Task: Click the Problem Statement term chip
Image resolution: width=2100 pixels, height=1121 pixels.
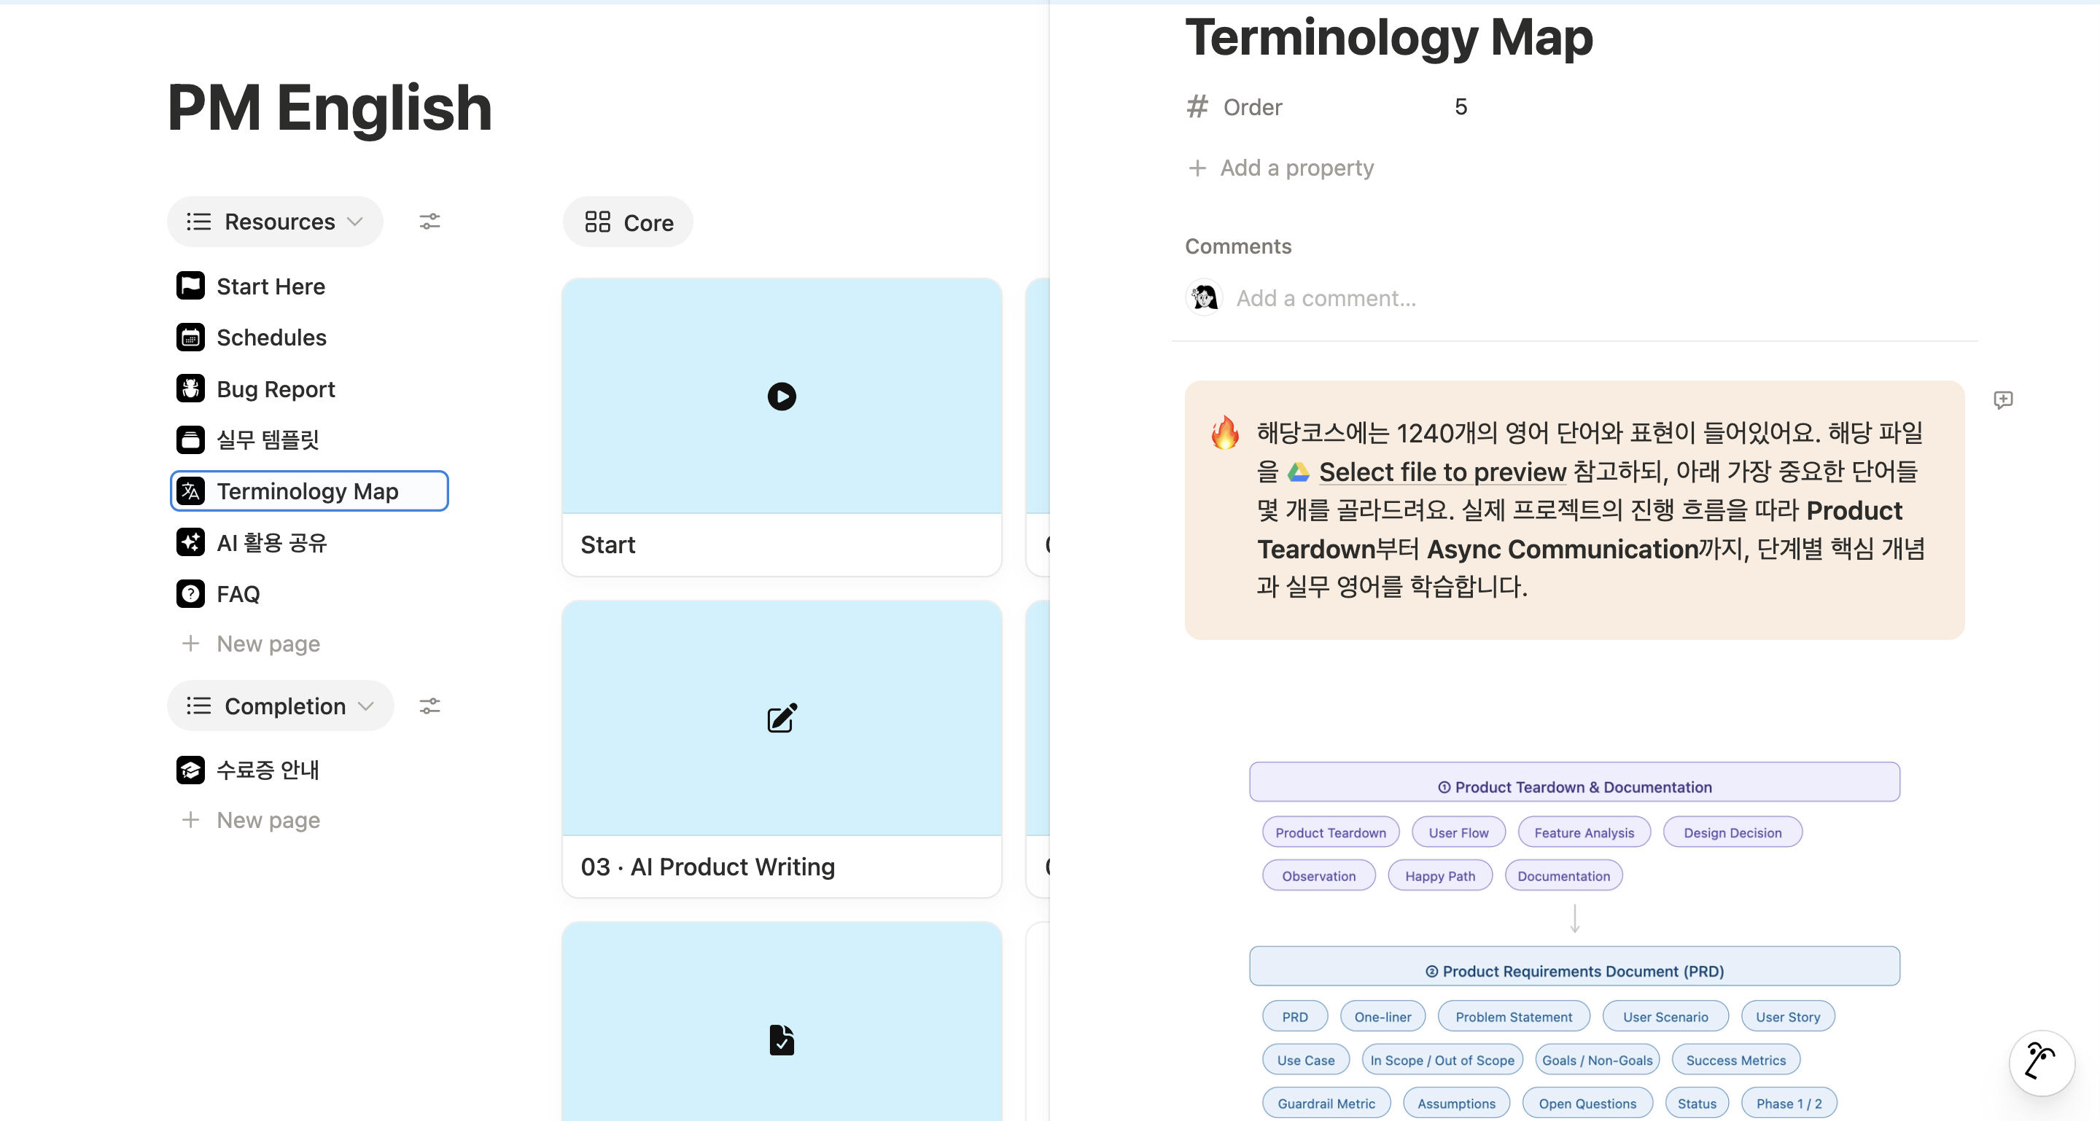Action: pos(1514,1017)
